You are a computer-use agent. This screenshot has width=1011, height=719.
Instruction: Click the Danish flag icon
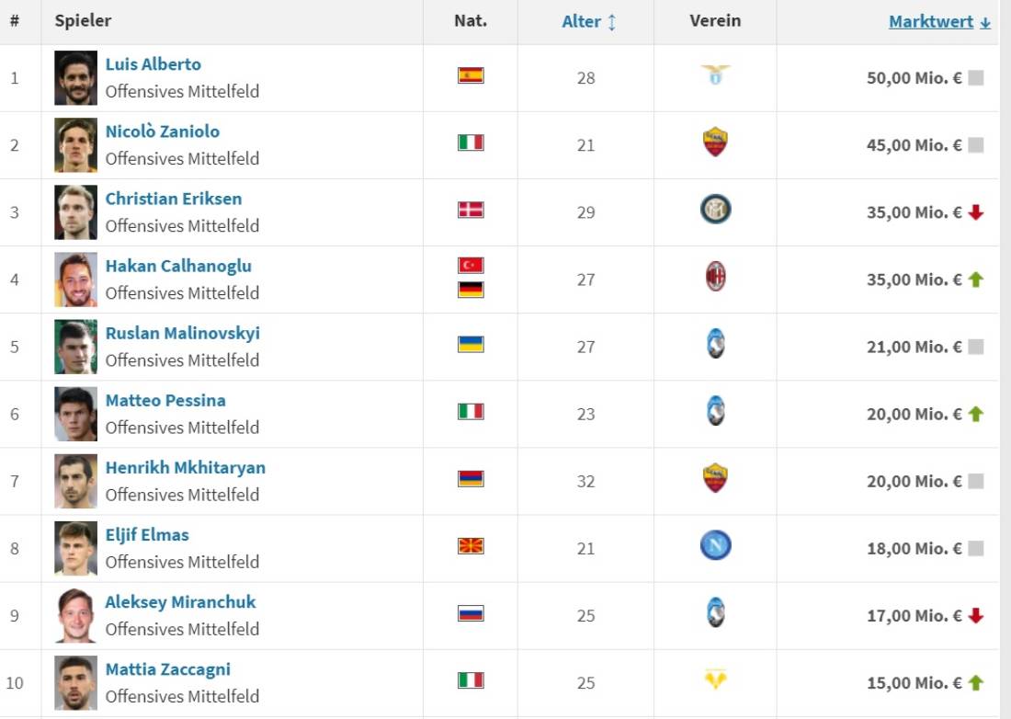click(x=471, y=211)
